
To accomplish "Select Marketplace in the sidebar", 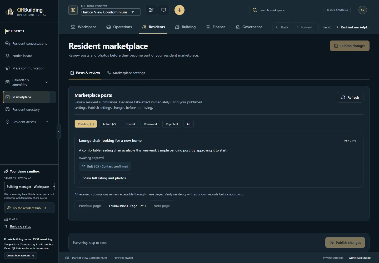I will pos(29,97).
